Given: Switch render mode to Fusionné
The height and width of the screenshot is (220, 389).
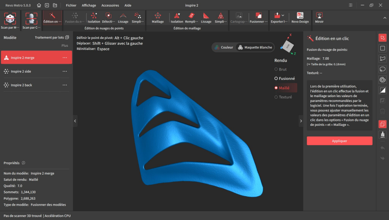Looking at the screenshot, I should point(284,78).
